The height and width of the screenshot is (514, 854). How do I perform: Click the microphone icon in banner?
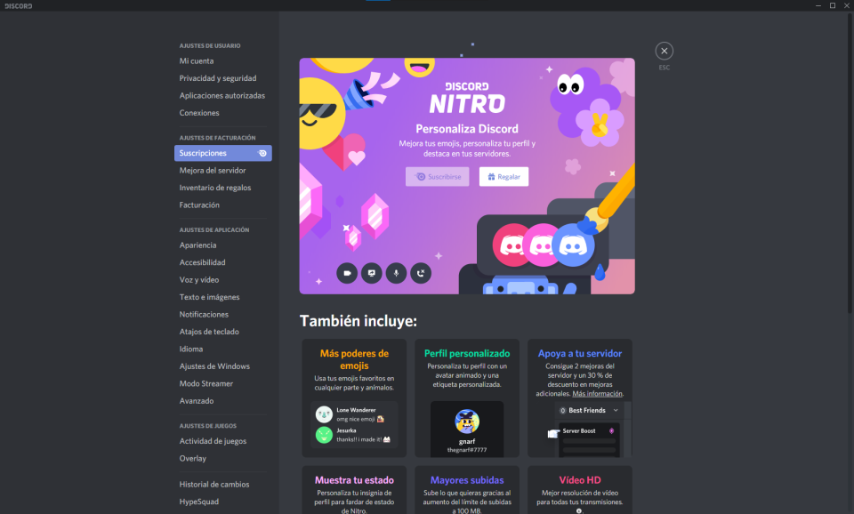(396, 273)
